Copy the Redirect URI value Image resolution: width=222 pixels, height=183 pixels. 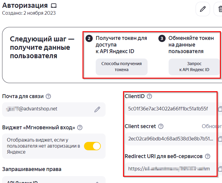(x=220, y=169)
